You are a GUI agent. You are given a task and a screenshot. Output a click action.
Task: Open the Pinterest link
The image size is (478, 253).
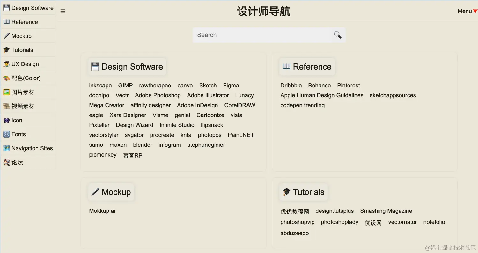point(349,86)
